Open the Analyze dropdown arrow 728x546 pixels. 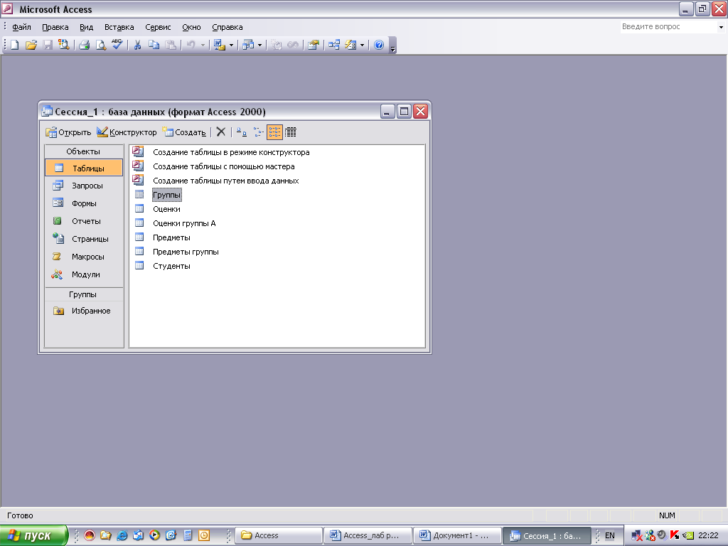362,45
